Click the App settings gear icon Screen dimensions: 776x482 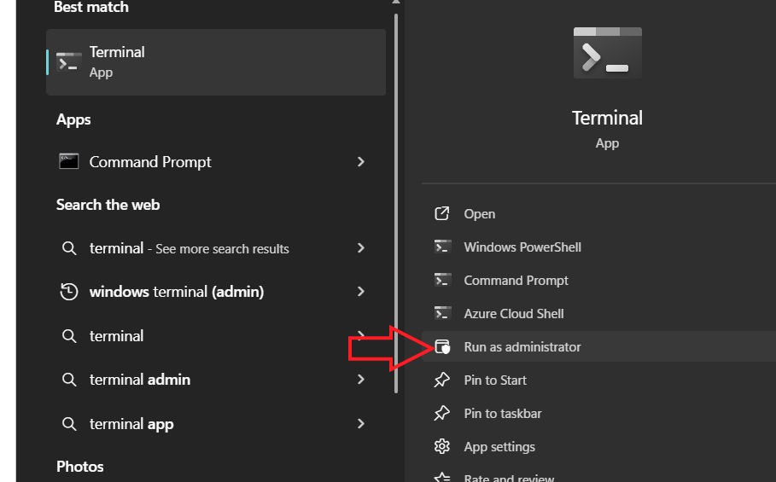(442, 446)
